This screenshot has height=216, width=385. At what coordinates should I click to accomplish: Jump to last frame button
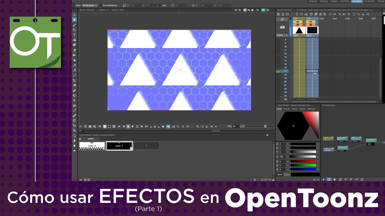pos(146,127)
